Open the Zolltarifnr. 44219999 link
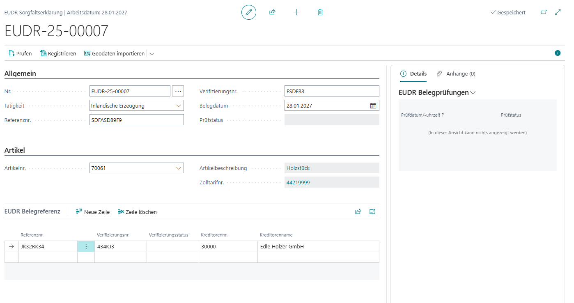574x303 pixels. pos(297,182)
